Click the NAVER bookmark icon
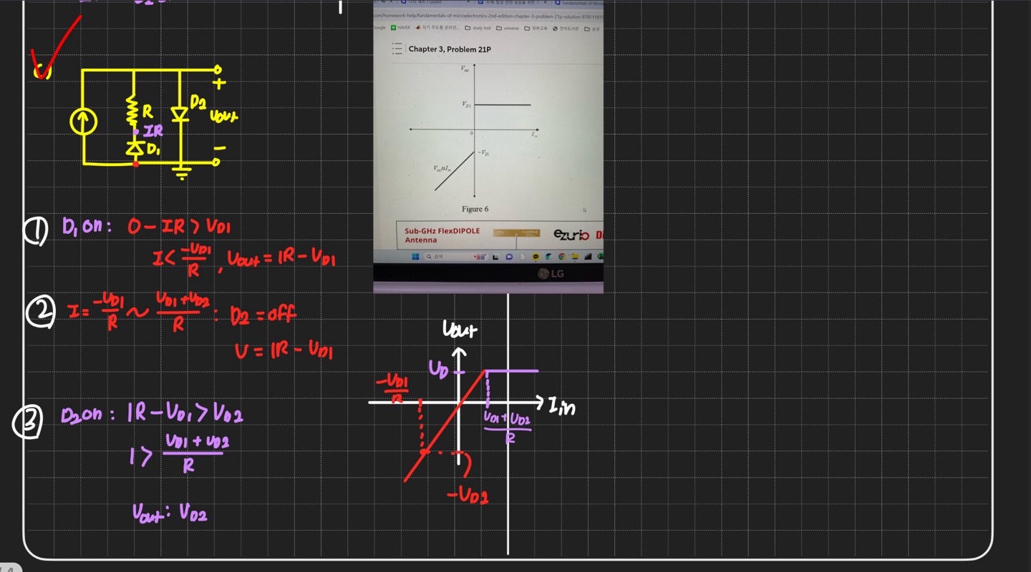Screen dimensions: 1031x572 tap(393, 28)
